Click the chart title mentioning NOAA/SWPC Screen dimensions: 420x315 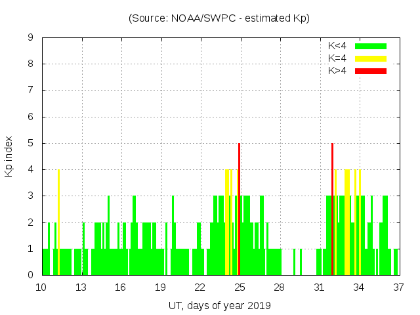(x=219, y=18)
